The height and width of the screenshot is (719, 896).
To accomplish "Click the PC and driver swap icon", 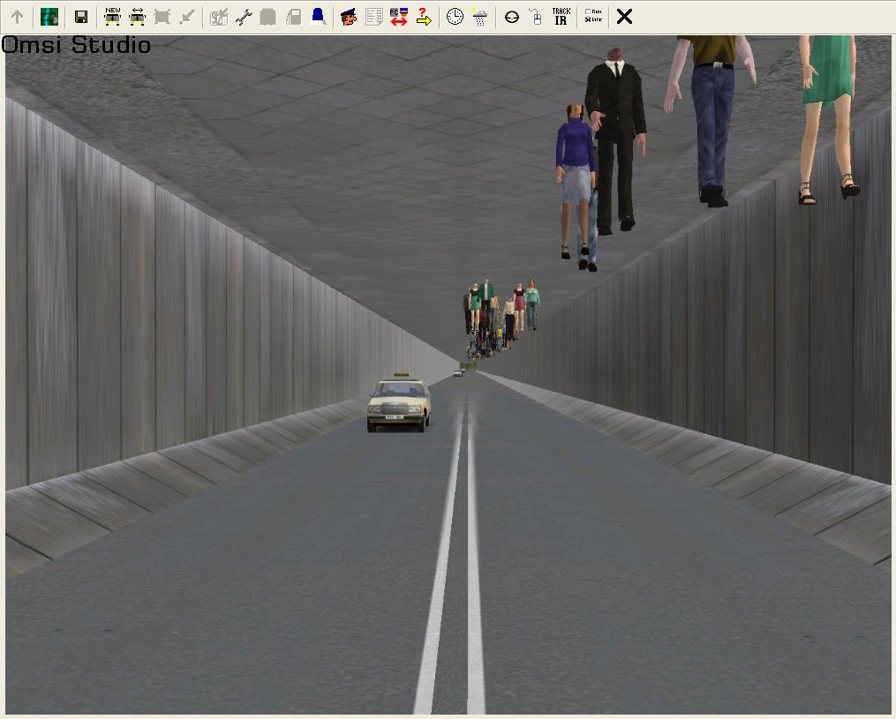I will click(x=398, y=16).
